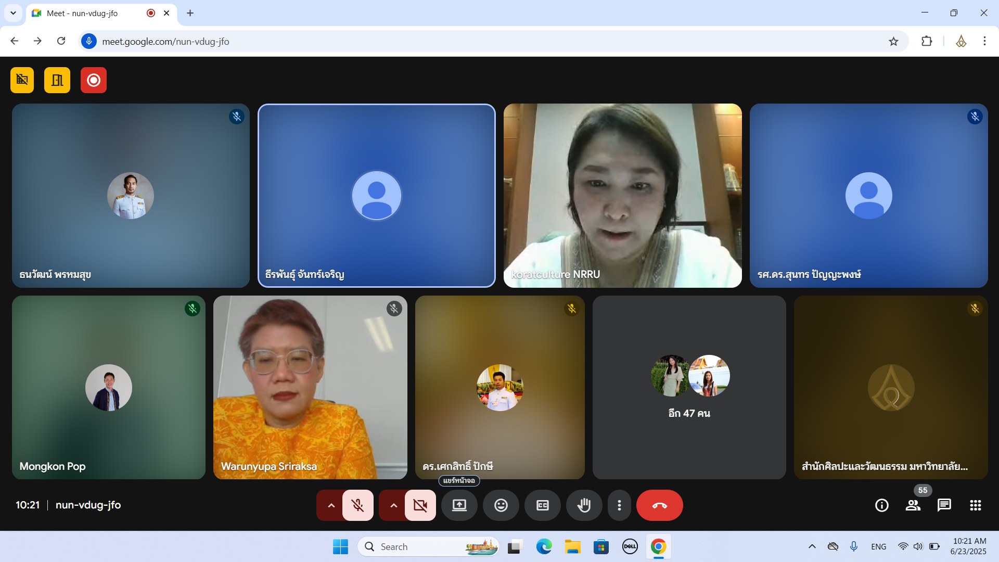999x562 pixels.
Task: Click mute icon on Warunyupa Sriraksa tile
Action: (394, 309)
